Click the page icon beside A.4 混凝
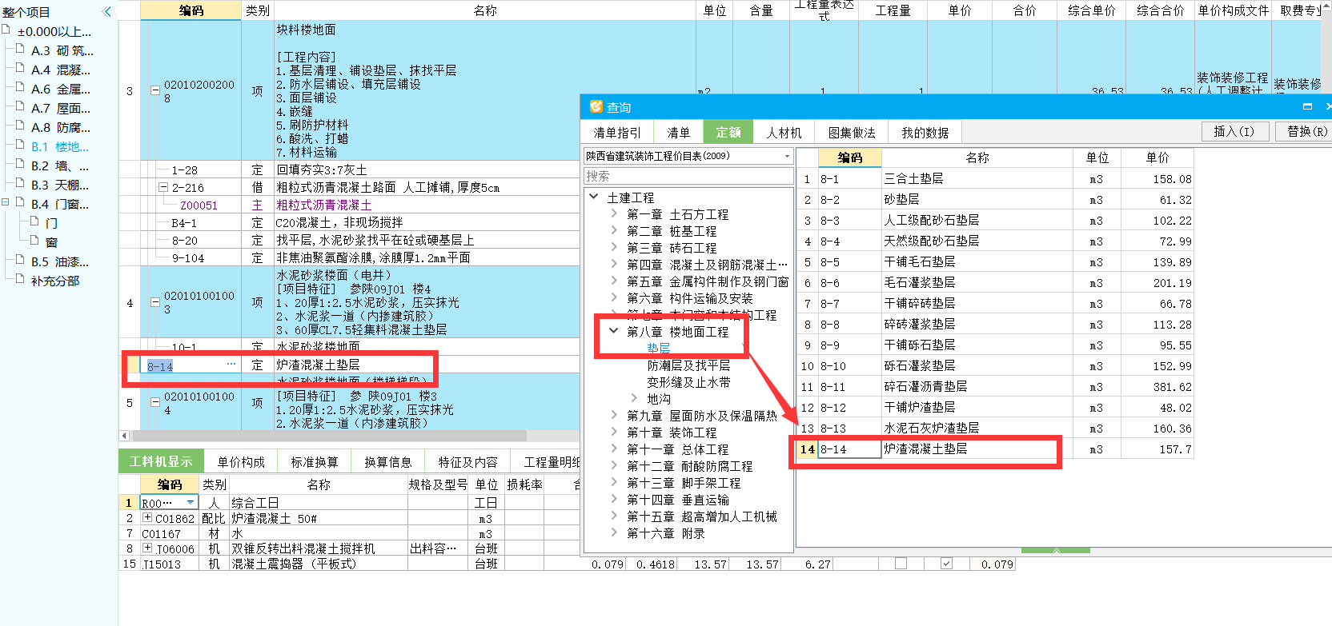The height and width of the screenshot is (626, 1332). 20,68
